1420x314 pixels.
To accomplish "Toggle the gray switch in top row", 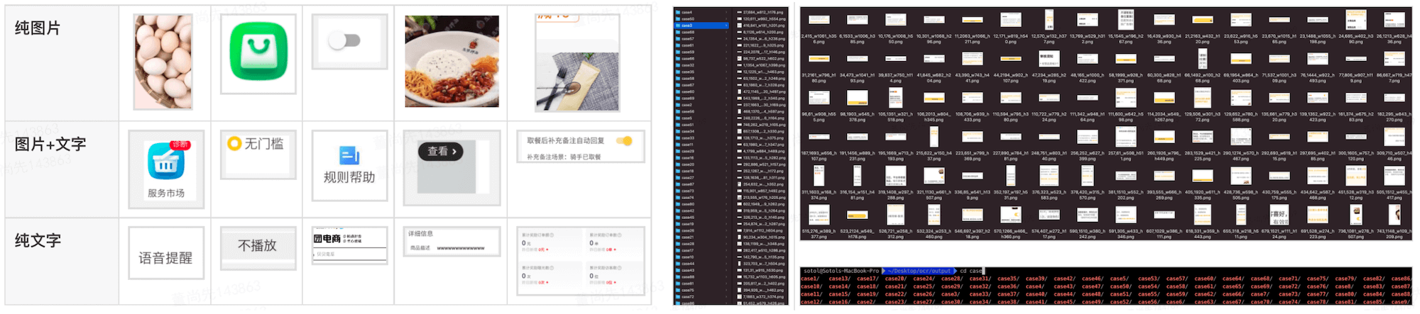I will pos(345,41).
